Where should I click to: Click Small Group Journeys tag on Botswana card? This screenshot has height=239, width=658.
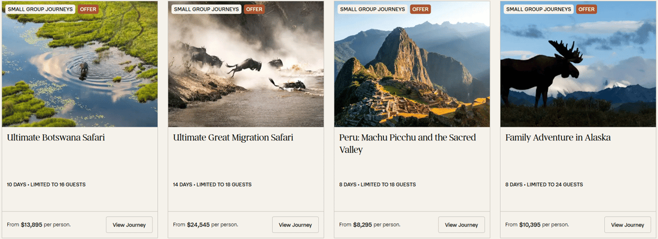(41, 10)
